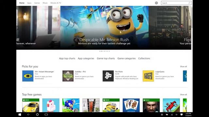Viewport: 209px width, 117px height.
Task: Open the Windows Start button
Action: (20, 114)
